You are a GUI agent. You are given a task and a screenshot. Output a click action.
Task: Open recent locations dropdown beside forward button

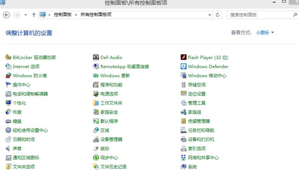pos(26,15)
